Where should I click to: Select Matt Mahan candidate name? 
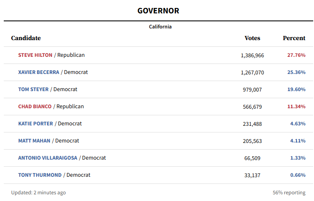(34, 141)
